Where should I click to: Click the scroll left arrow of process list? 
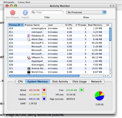(x=106, y=76)
